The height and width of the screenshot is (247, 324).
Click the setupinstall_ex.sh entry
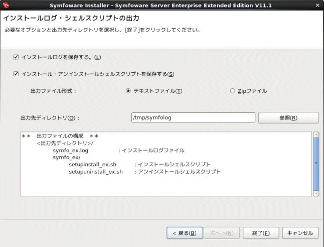[x=93, y=165]
